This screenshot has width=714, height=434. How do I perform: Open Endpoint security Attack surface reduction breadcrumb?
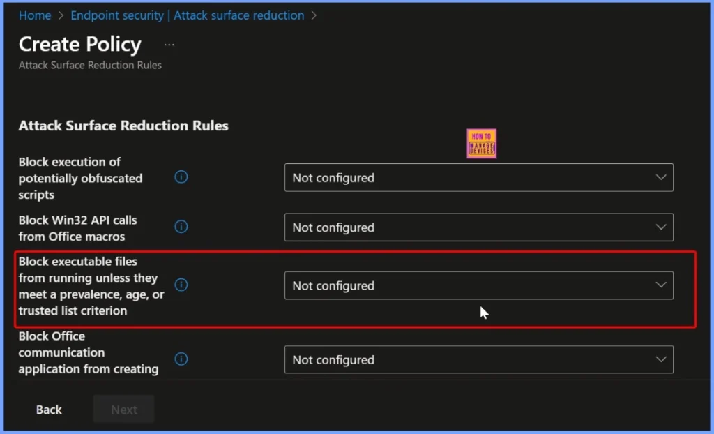188,15
